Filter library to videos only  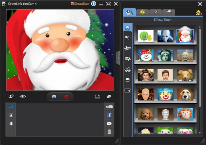(x=11, y=124)
